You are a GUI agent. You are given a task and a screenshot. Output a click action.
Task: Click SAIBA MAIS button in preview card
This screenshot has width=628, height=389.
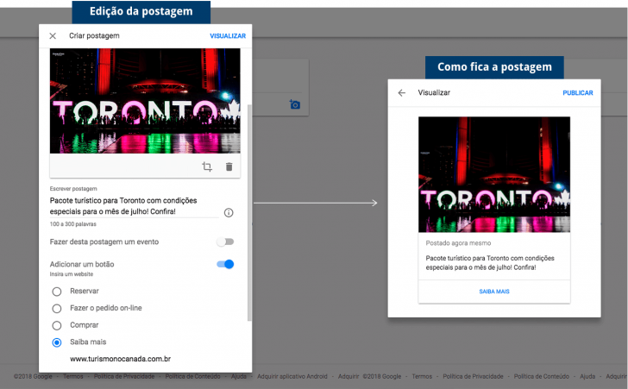(x=494, y=292)
